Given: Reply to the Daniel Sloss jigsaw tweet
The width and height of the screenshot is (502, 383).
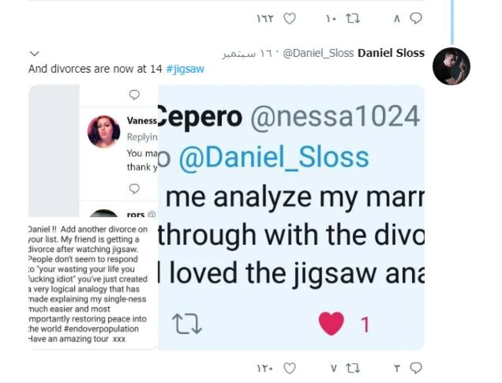Looking at the screenshot, I should click(415, 368).
